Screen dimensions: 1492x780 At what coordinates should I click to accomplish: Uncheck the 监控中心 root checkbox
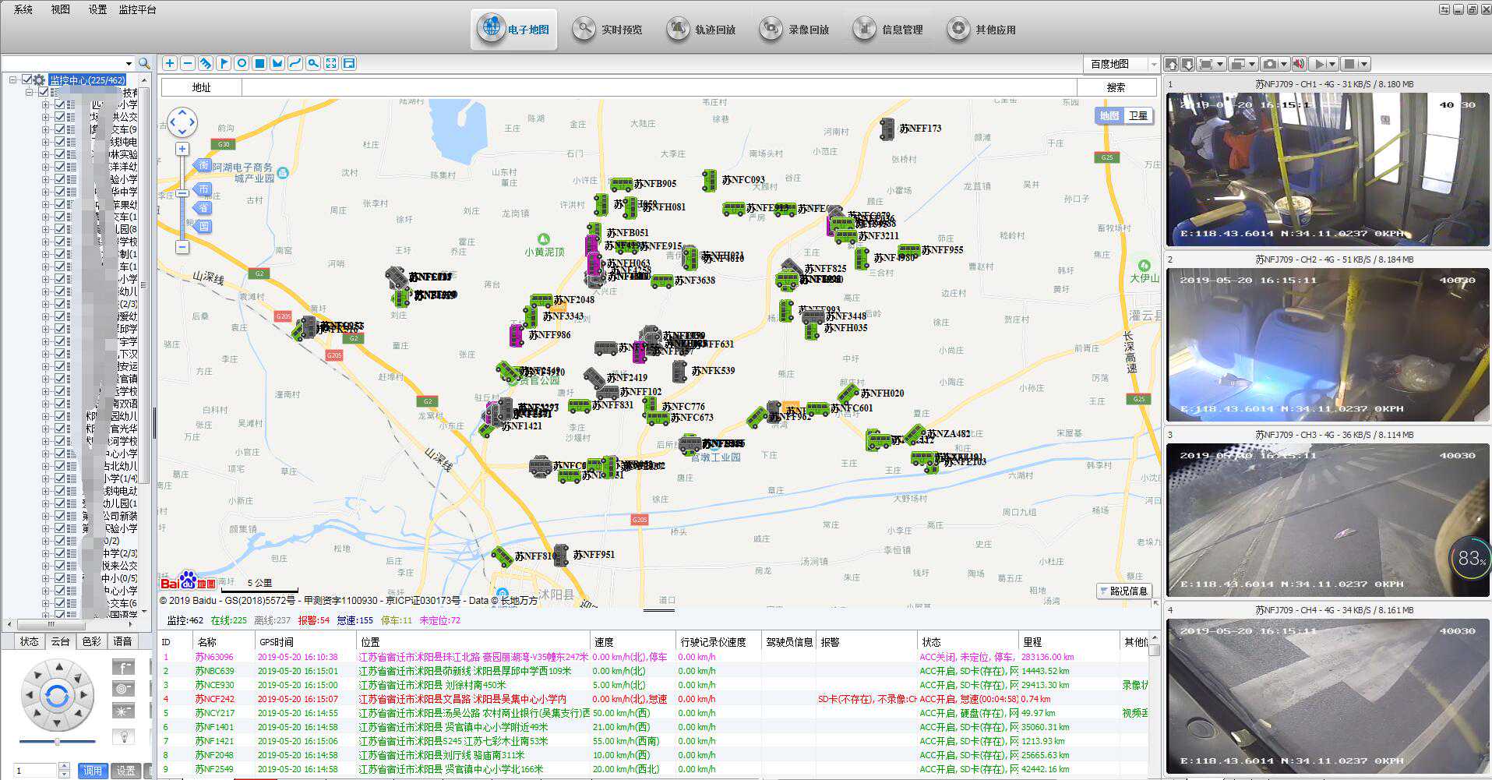[26, 79]
